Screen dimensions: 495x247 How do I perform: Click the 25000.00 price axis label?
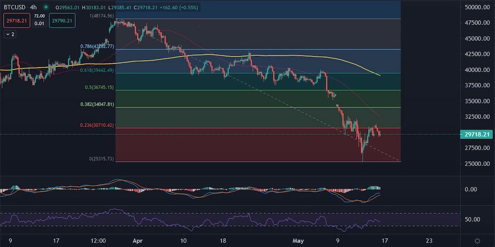pos(477,164)
